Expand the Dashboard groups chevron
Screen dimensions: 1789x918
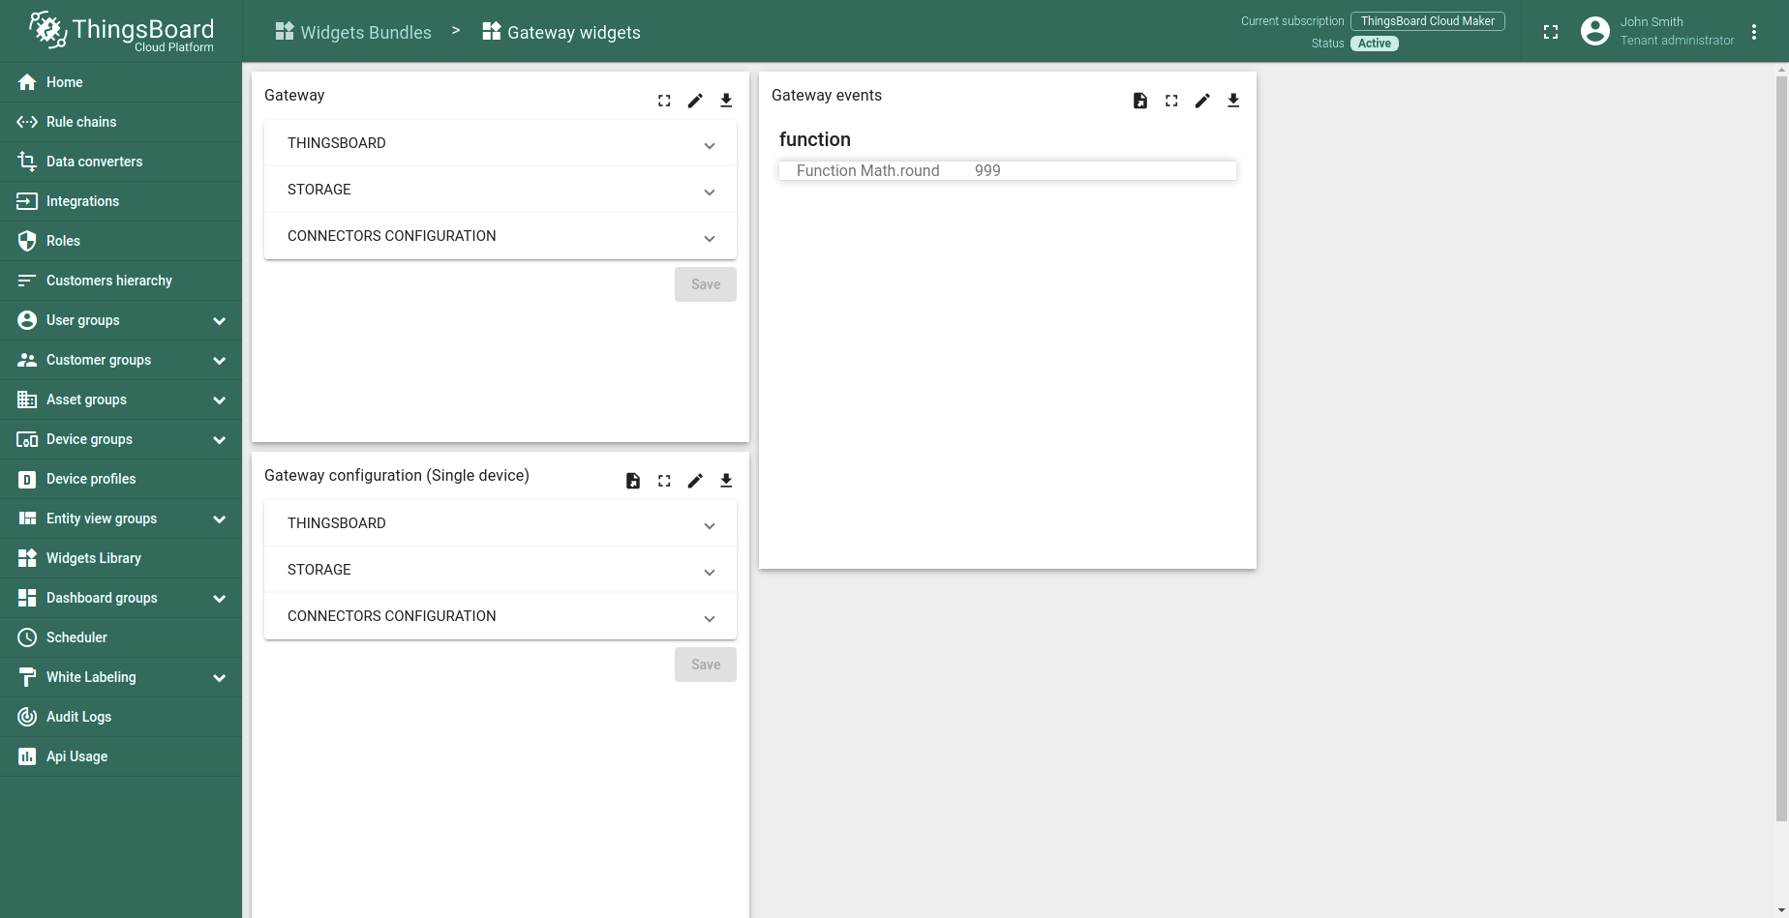pyautogui.click(x=220, y=599)
